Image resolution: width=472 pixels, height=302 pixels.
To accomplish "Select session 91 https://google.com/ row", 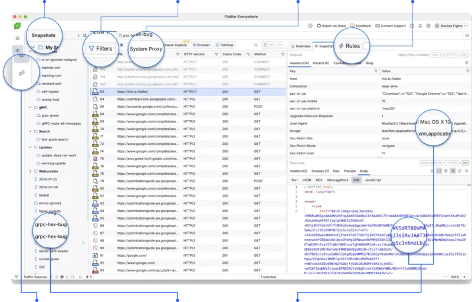I will click(x=188, y=255).
